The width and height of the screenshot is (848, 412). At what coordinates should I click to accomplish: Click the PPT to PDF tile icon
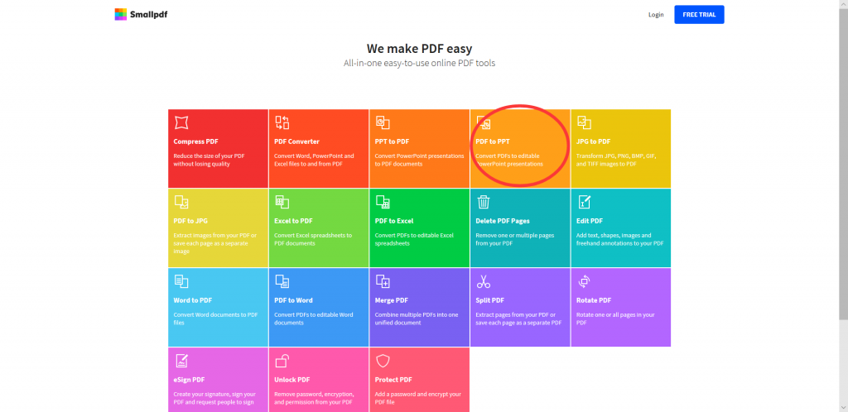[x=383, y=122]
